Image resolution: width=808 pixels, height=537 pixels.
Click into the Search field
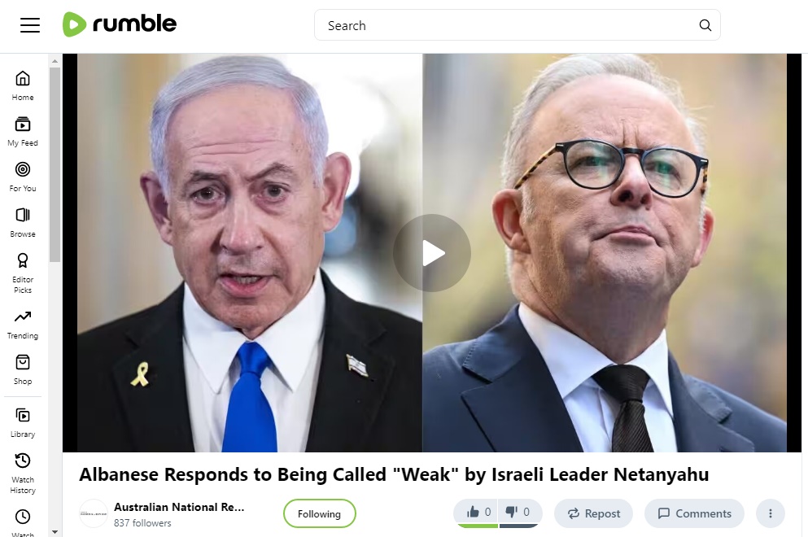click(510, 25)
